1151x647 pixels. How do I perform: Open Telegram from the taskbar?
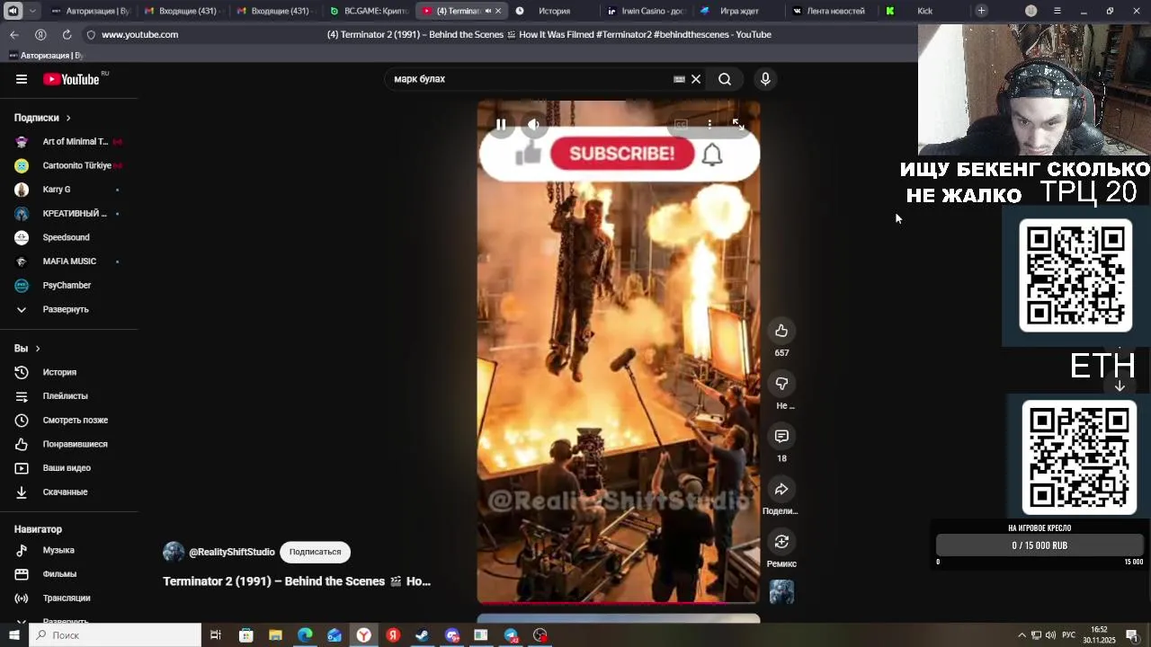coord(511,635)
